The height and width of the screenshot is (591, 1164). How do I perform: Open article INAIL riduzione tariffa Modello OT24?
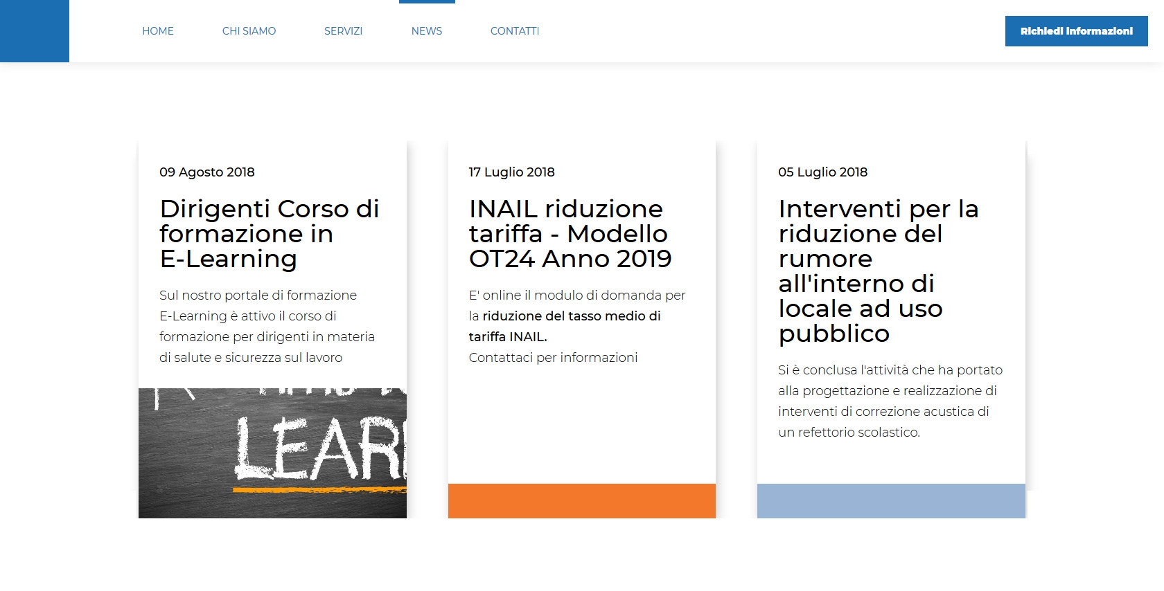[570, 234]
